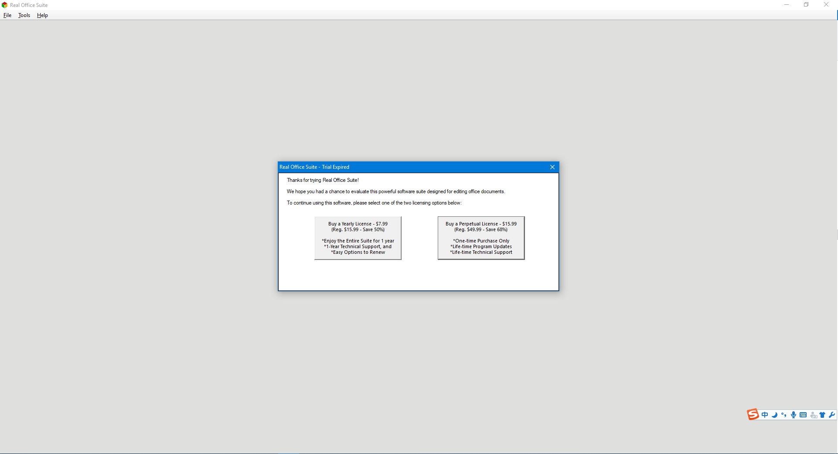Click the Real Office Suite app icon
The image size is (838, 454).
(5, 5)
